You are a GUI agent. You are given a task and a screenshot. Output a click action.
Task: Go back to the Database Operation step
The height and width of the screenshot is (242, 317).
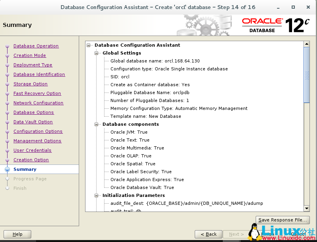pyautogui.click(x=36, y=46)
